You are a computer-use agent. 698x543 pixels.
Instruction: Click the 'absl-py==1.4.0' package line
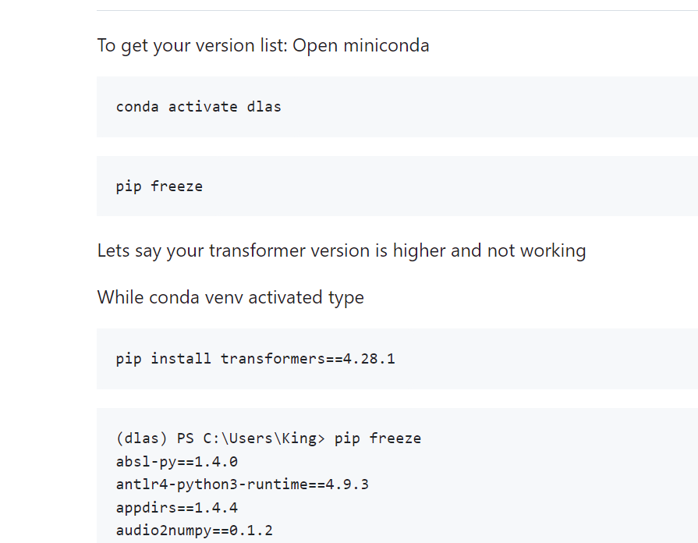177,462
